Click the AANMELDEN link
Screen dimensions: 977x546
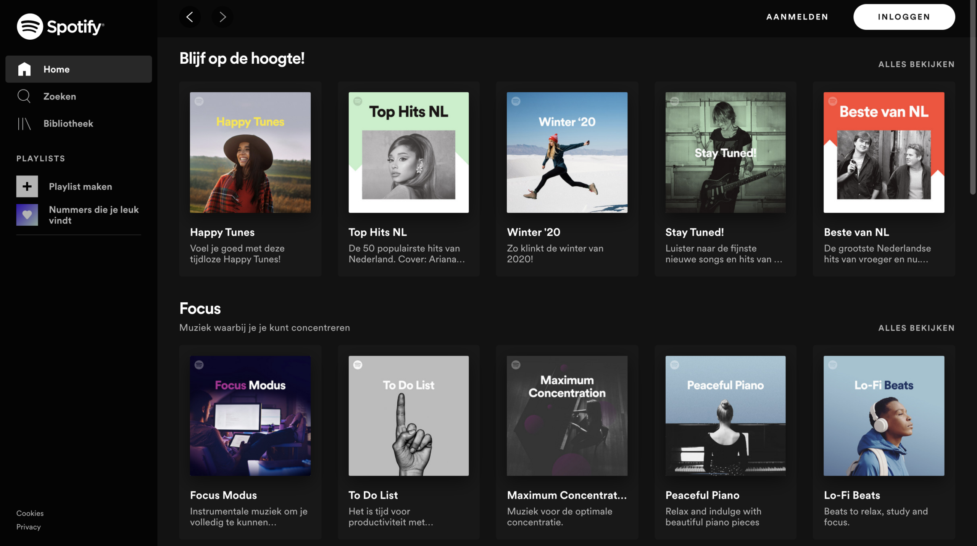point(797,17)
